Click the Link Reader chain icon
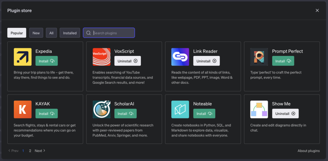 click(x=180, y=57)
